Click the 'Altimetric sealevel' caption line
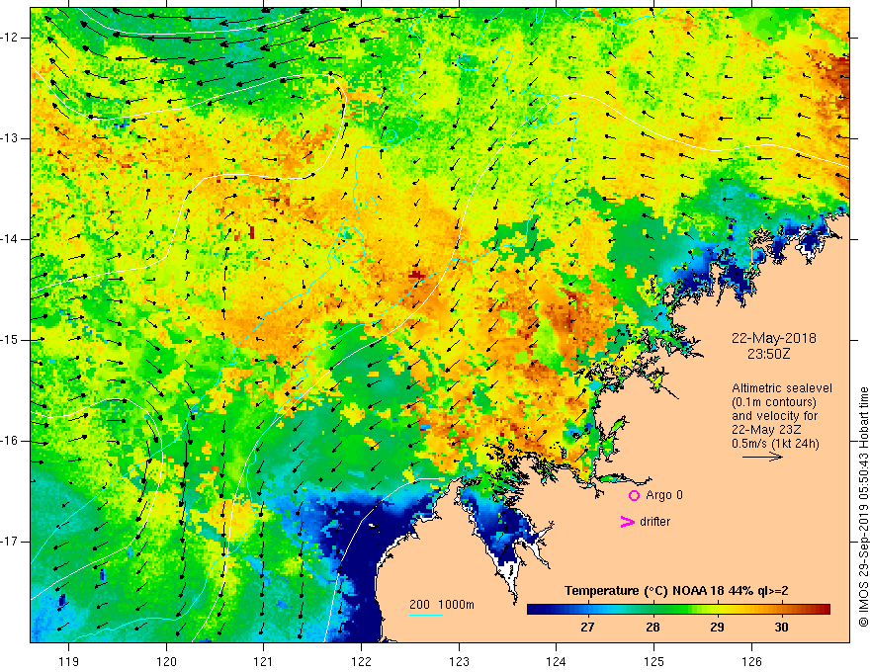Screen dimensions: 870x672 pos(782,388)
